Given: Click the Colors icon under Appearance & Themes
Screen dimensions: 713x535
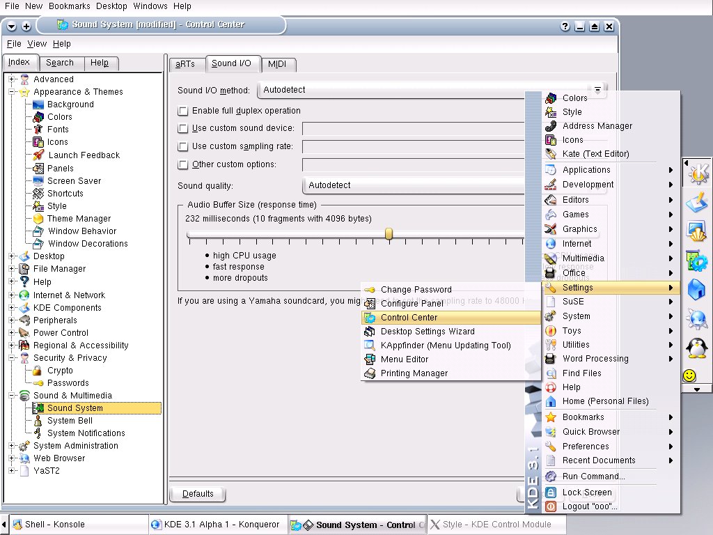Looking at the screenshot, I should click(x=38, y=117).
